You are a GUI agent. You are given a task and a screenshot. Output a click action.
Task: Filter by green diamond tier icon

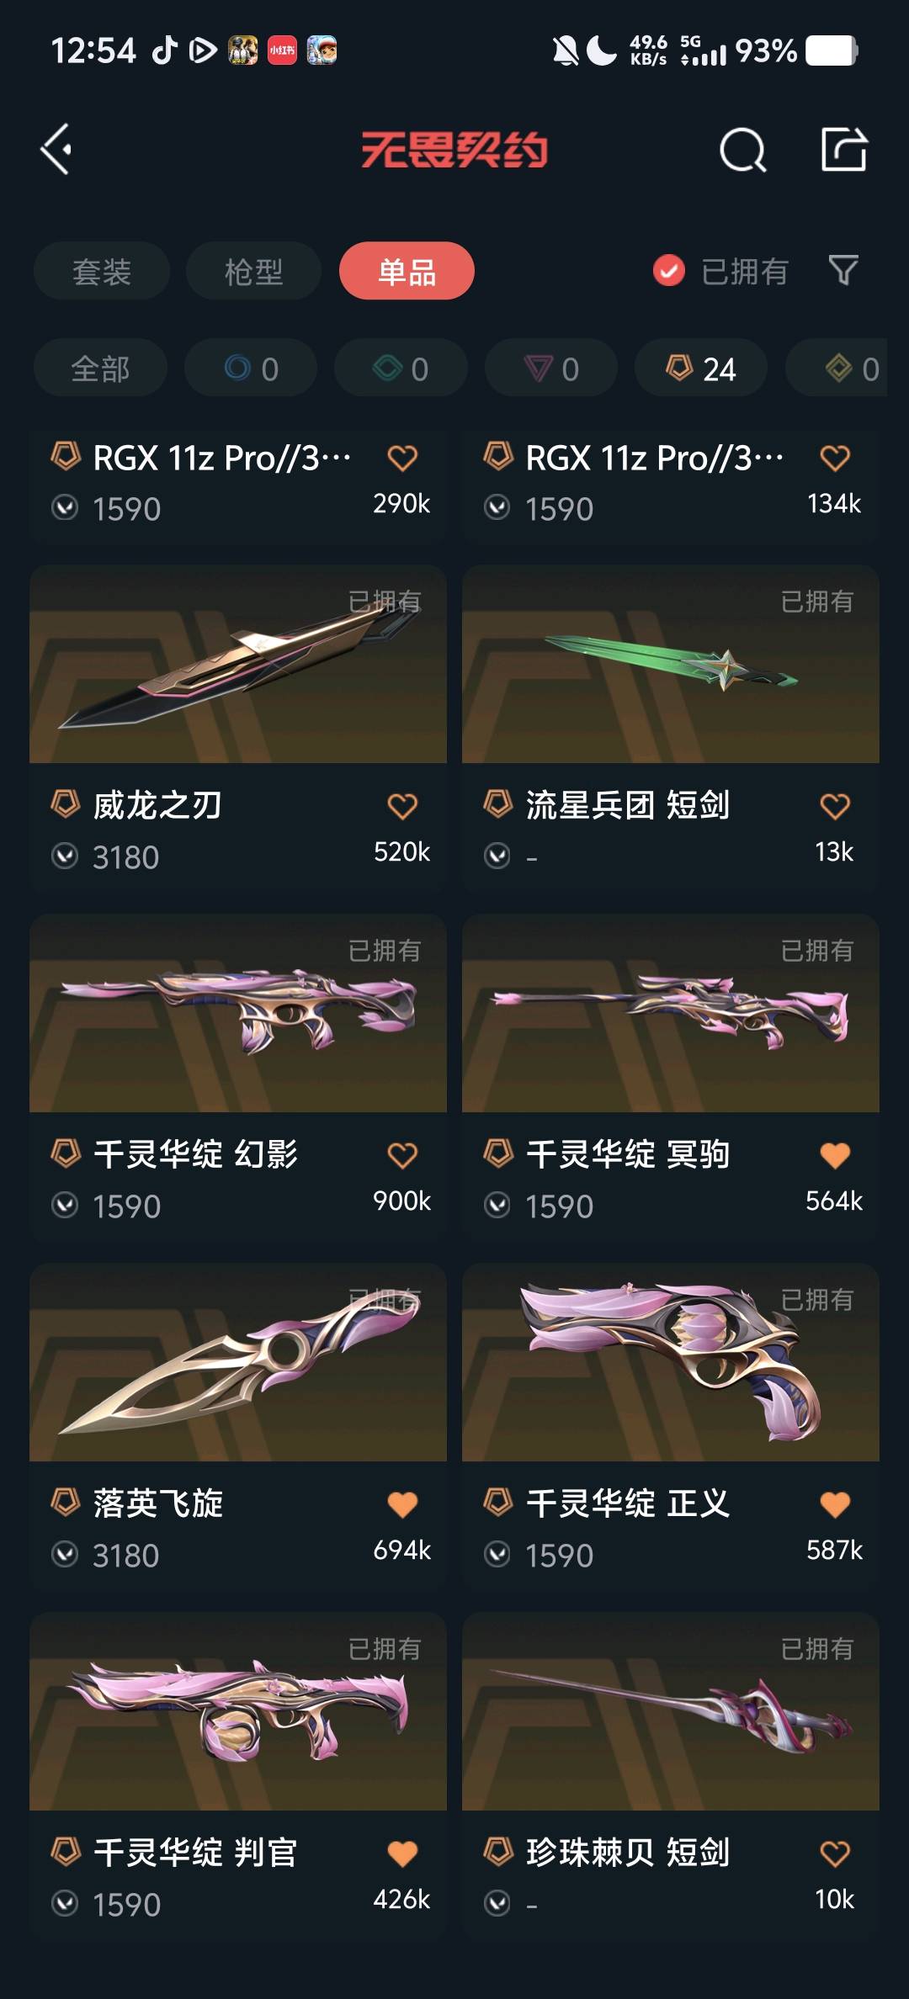click(x=401, y=368)
